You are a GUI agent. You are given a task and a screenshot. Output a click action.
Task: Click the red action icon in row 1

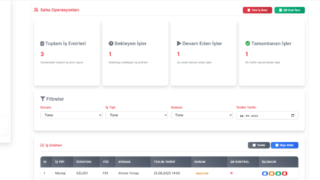point(284,174)
